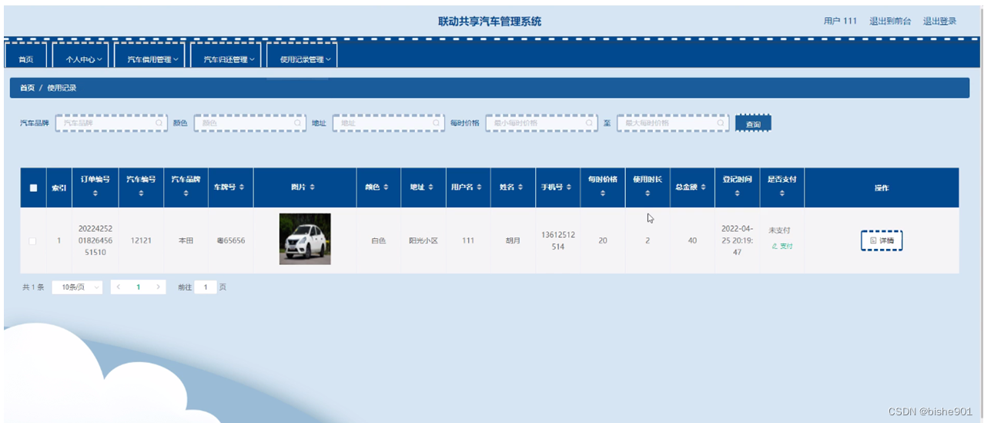Focus the 颜色 search input

pos(250,123)
